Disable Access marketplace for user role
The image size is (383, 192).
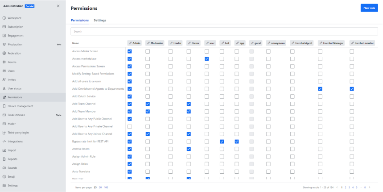207,59
